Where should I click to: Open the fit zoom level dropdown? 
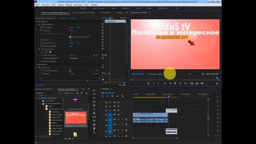click(x=154, y=74)
